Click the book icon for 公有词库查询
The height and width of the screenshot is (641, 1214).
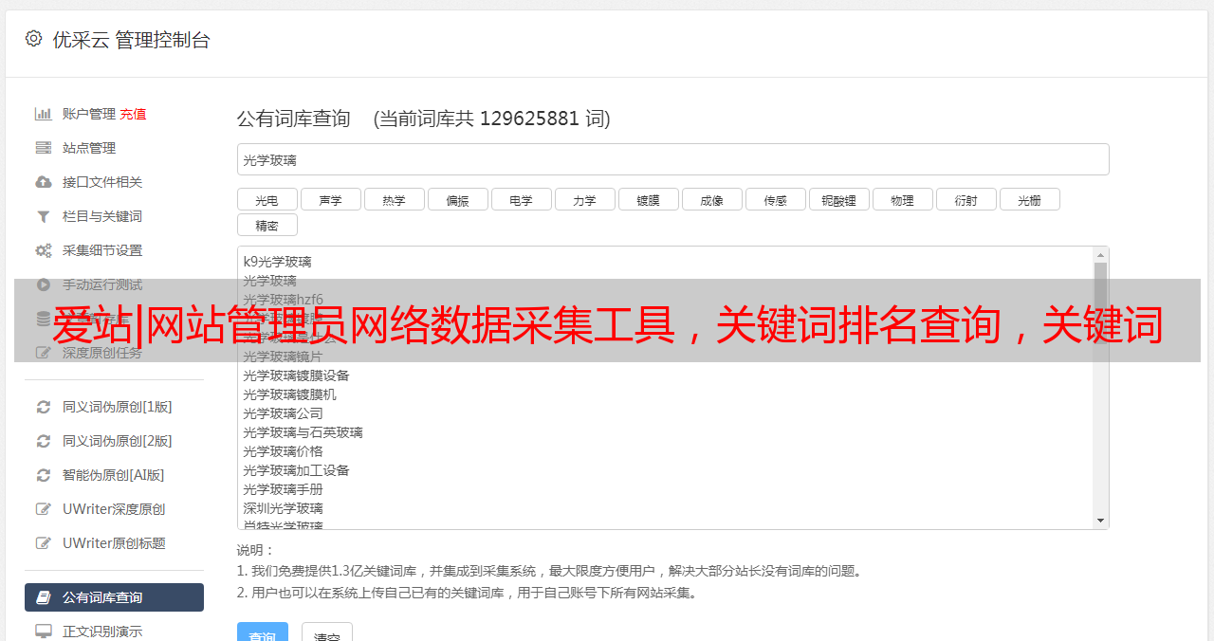click(x=44, y=597)
